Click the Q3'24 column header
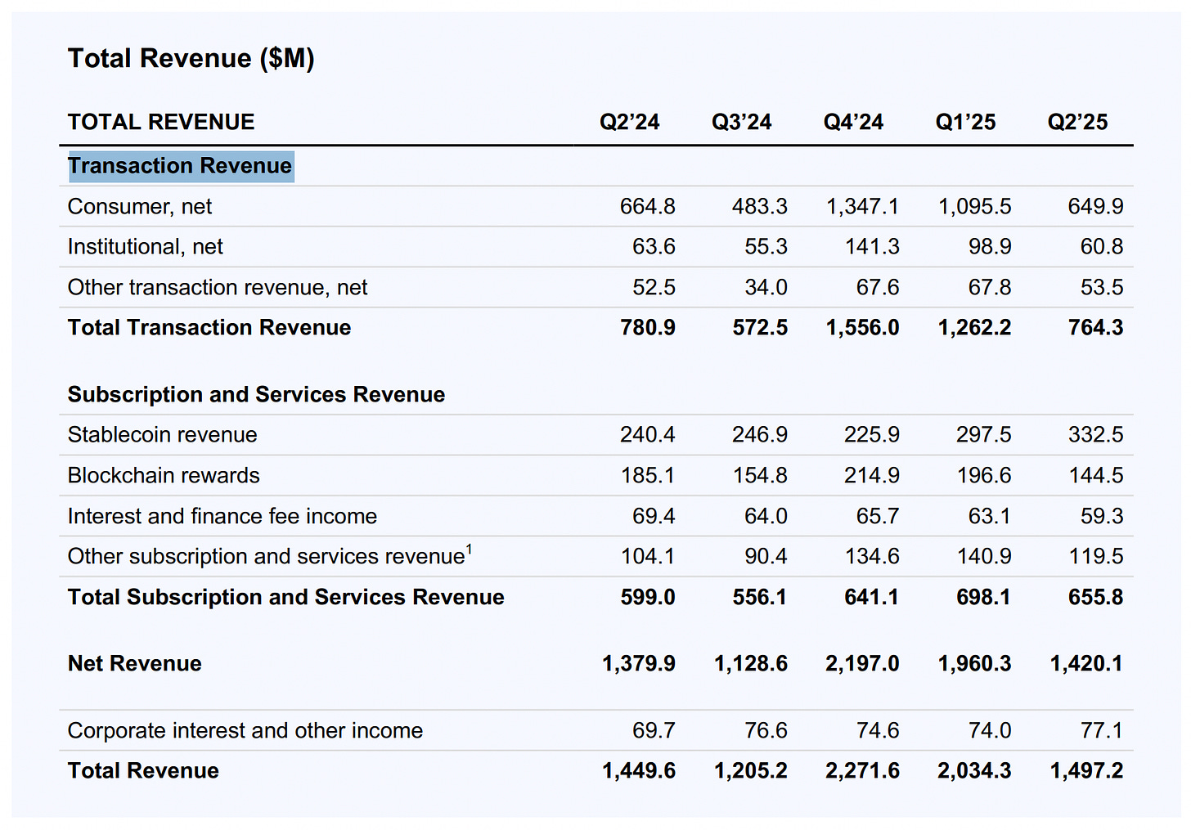 (741, 122)
